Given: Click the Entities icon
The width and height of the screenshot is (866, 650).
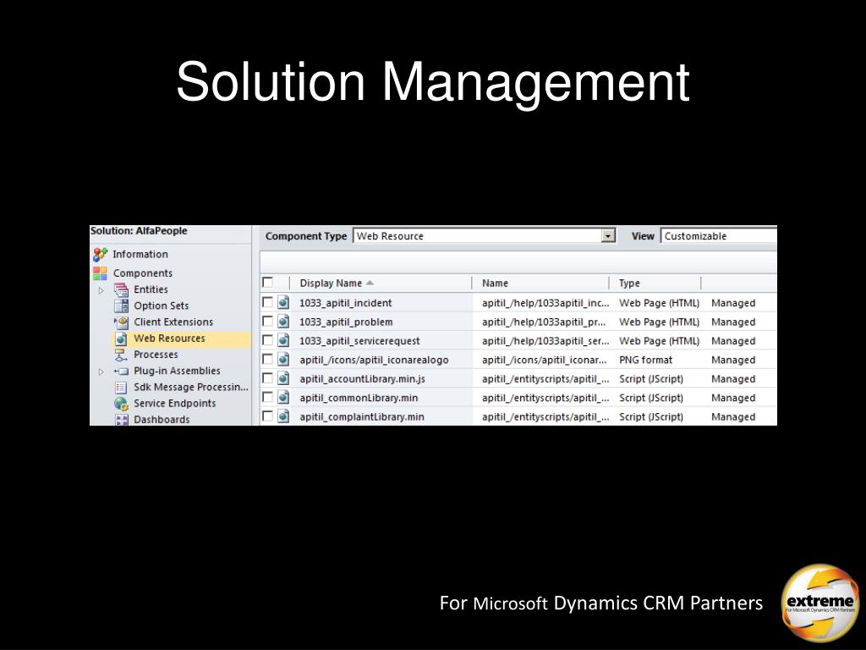Looking at the screenshot, I should [x=121, y=289].
